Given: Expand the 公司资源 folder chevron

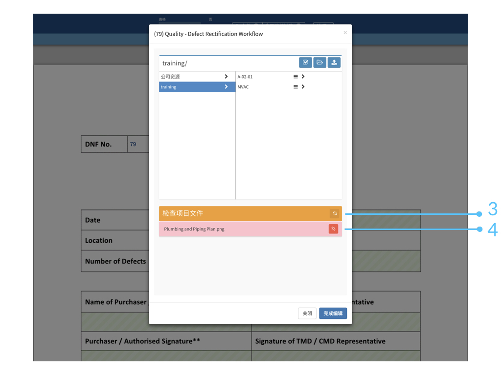Looking at the screenshot, I should click(226, 77).
